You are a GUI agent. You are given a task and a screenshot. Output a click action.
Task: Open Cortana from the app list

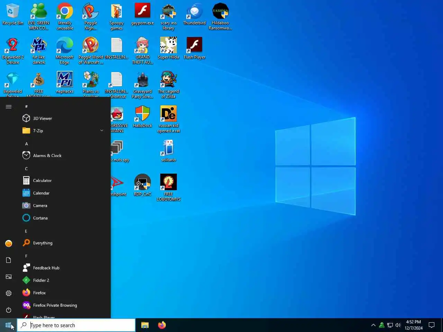click(64, 218)
